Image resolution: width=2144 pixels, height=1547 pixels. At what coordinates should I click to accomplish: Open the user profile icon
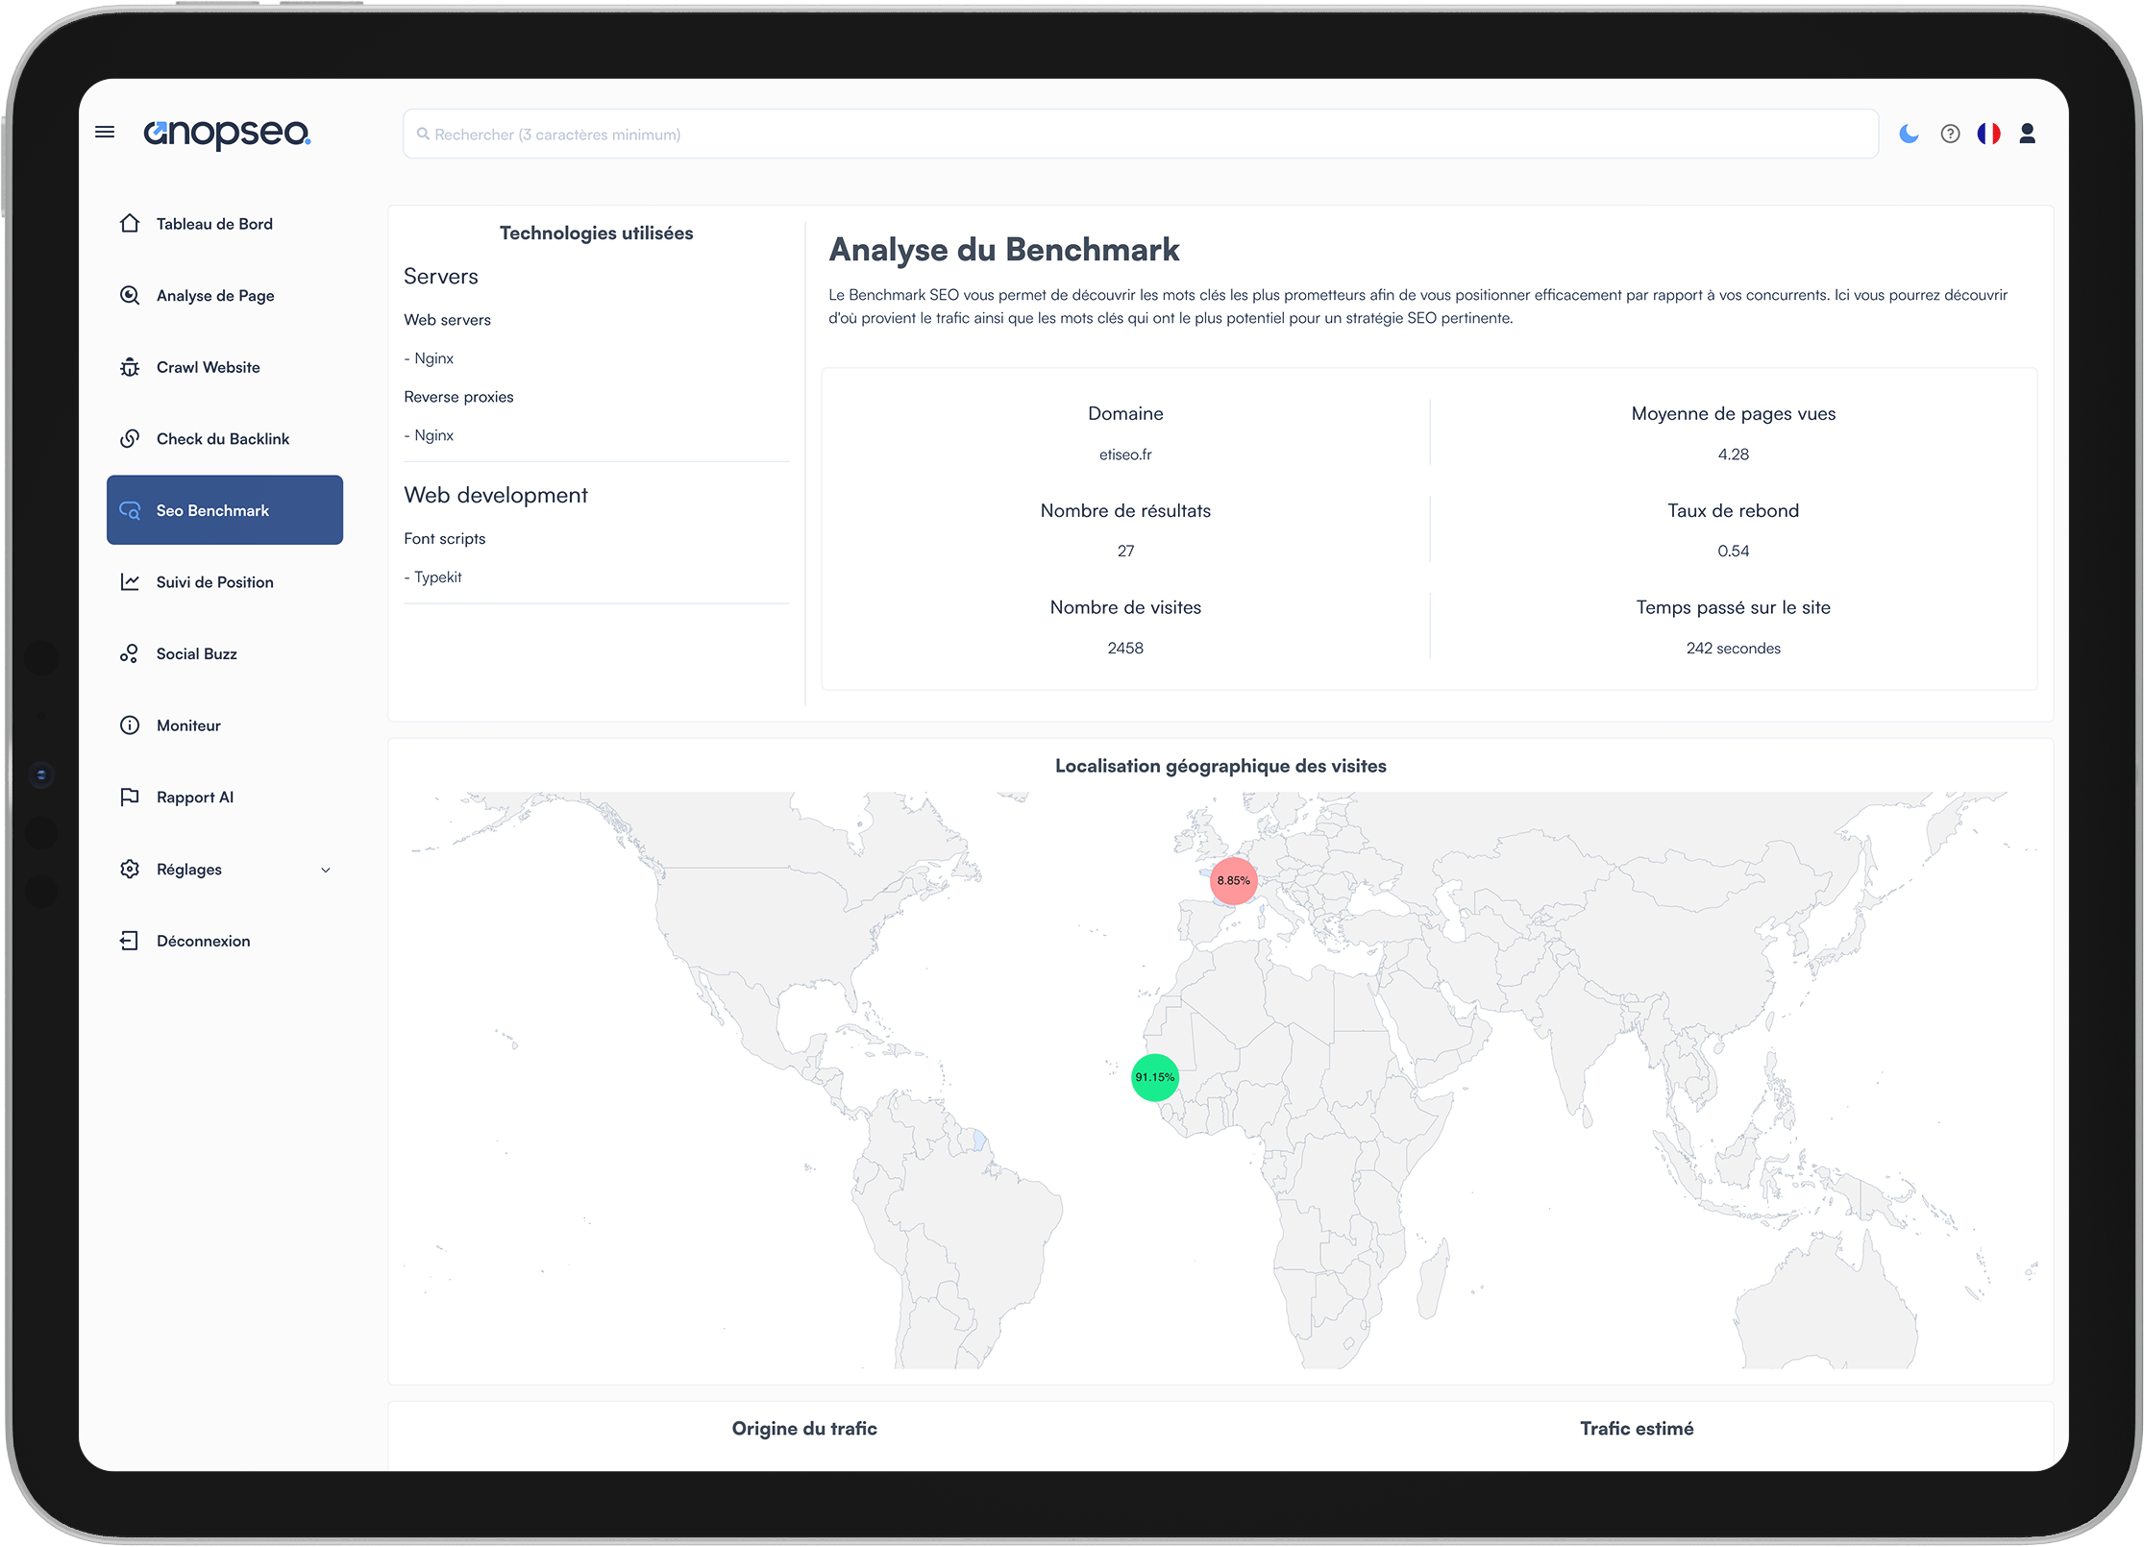point(2028,134)
